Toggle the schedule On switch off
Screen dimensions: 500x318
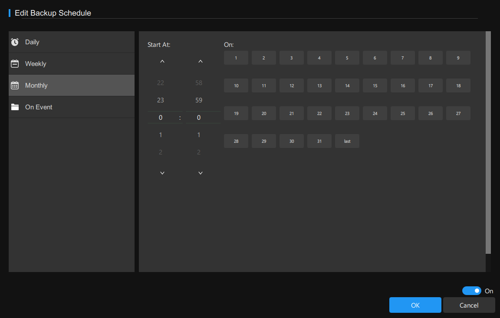click(471, 291)
